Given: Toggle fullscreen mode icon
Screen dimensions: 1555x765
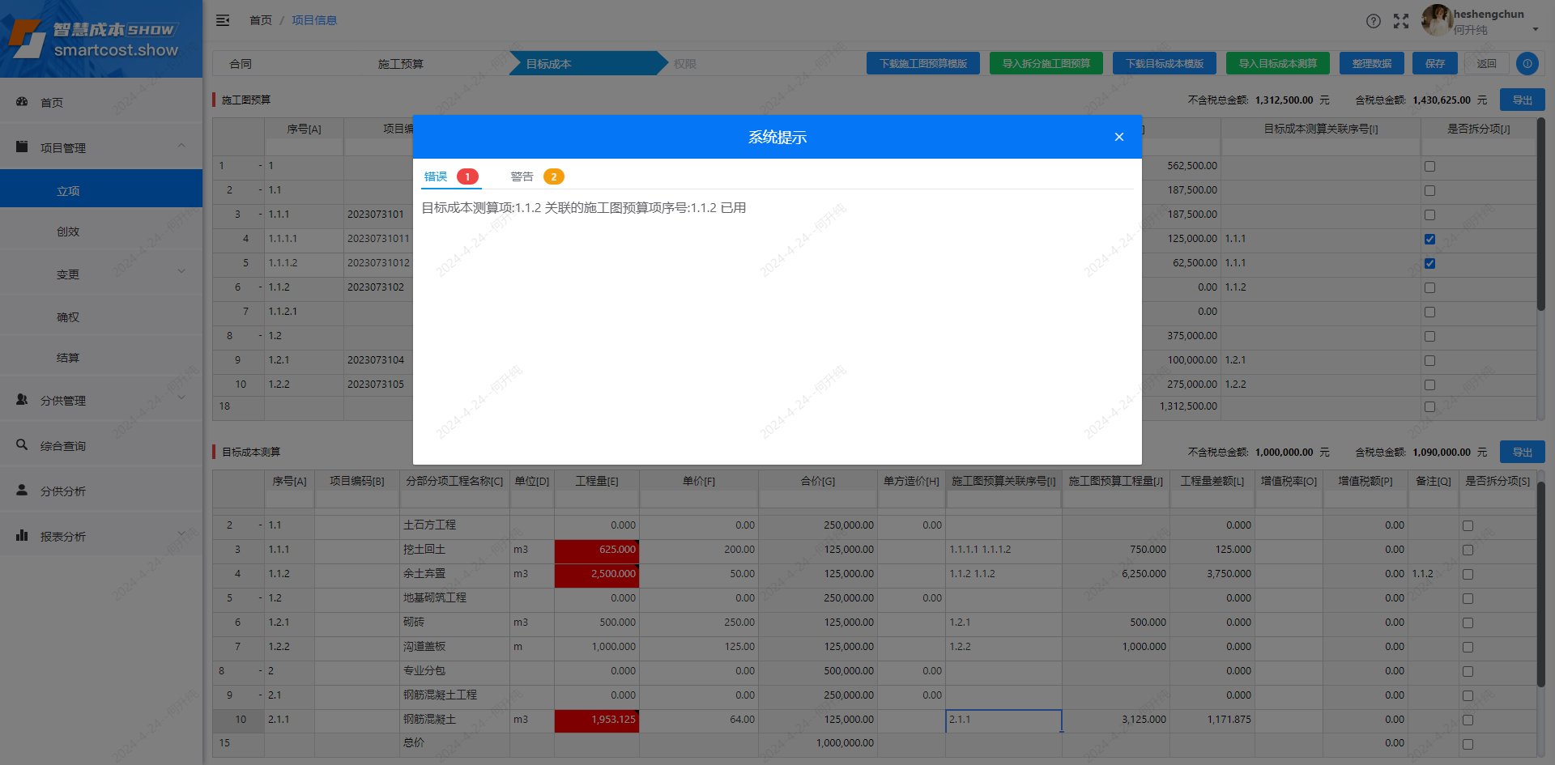Looking at the screenshot, I should 1401,21.
